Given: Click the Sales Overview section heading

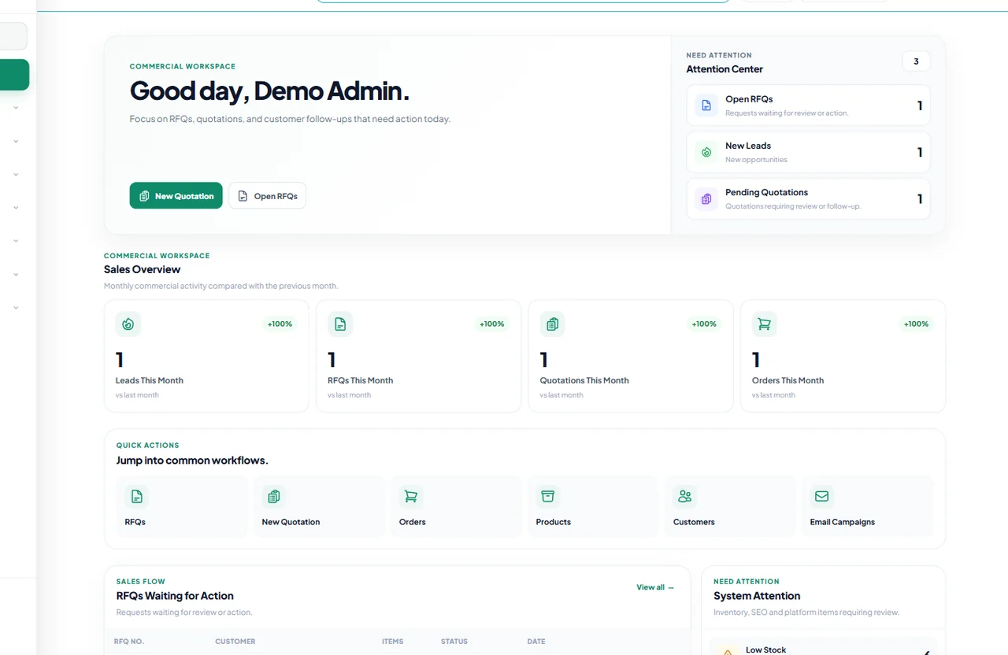Looking at the screenshot, I should tap(143, 269).
